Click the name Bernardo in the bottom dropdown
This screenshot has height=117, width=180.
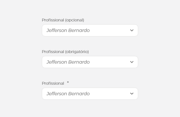coord(79,94)
